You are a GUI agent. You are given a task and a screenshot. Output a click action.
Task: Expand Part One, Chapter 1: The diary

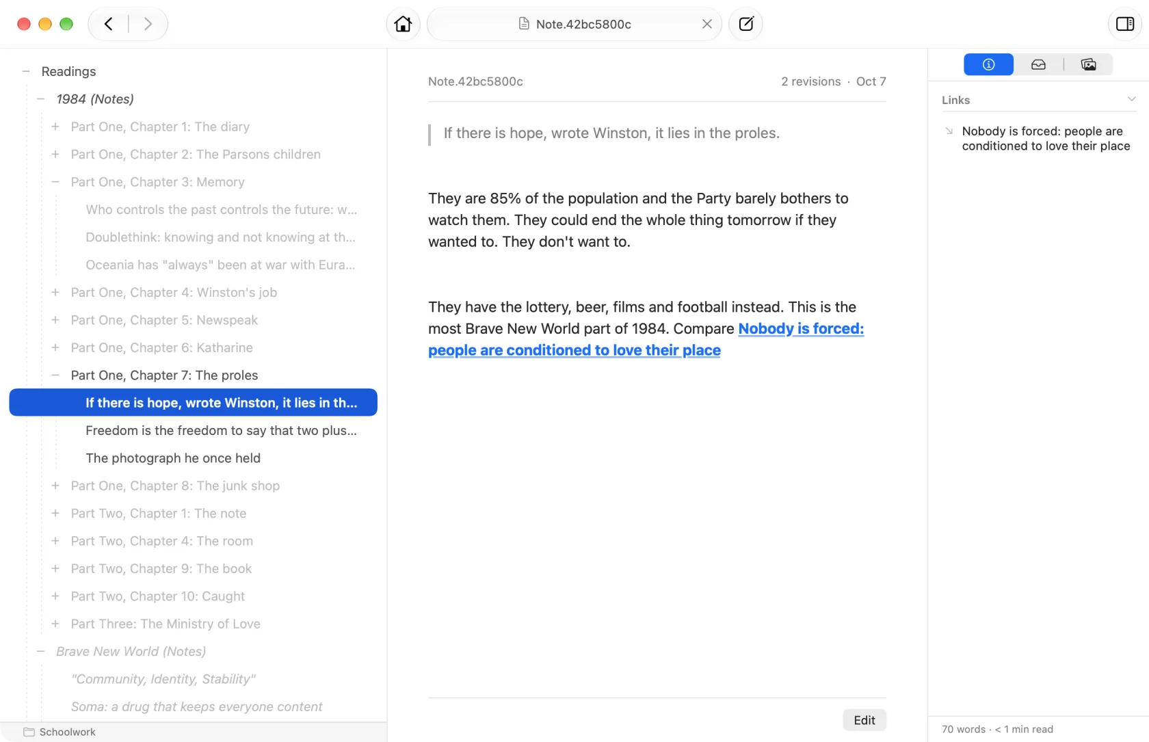[x=55, y=127]
